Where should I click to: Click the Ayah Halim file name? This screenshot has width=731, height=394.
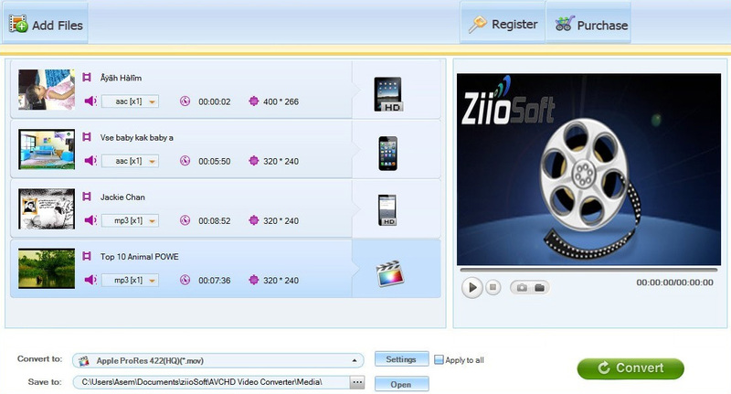coord(121,78)
